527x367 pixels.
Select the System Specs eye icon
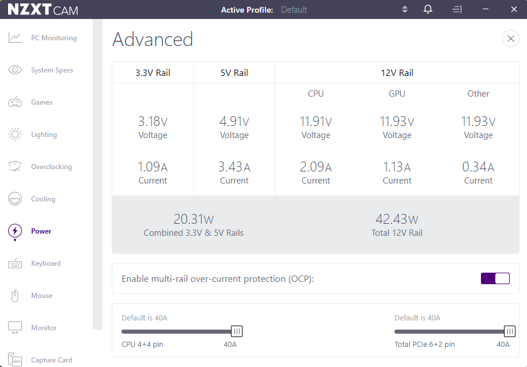pyautogui.click(x=15, y=70)
